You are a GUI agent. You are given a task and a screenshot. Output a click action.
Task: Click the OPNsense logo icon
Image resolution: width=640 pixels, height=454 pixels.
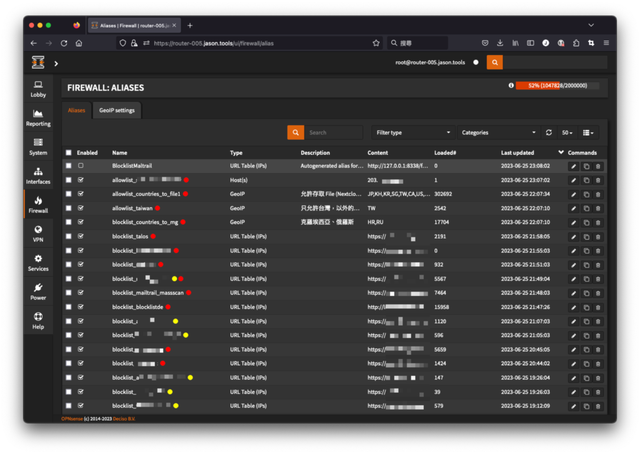pos(38,62)
